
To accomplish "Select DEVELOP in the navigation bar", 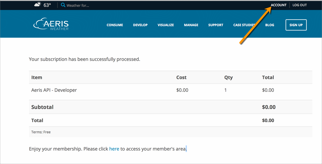I will pyautogui.click(x=140, y=25).
